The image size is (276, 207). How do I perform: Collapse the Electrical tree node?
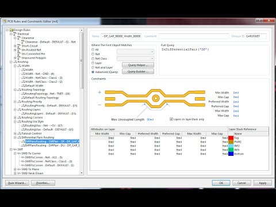[x=11, y=34]
